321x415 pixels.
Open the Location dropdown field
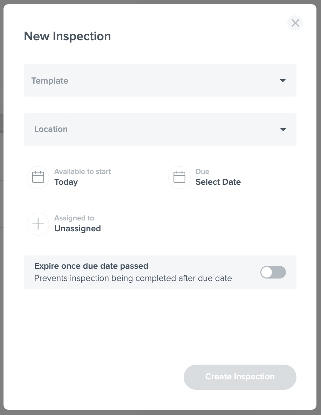(x=160, y=129)
